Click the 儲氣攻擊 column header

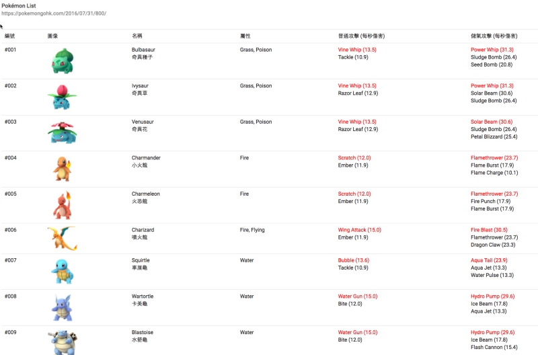pos(494,35)
